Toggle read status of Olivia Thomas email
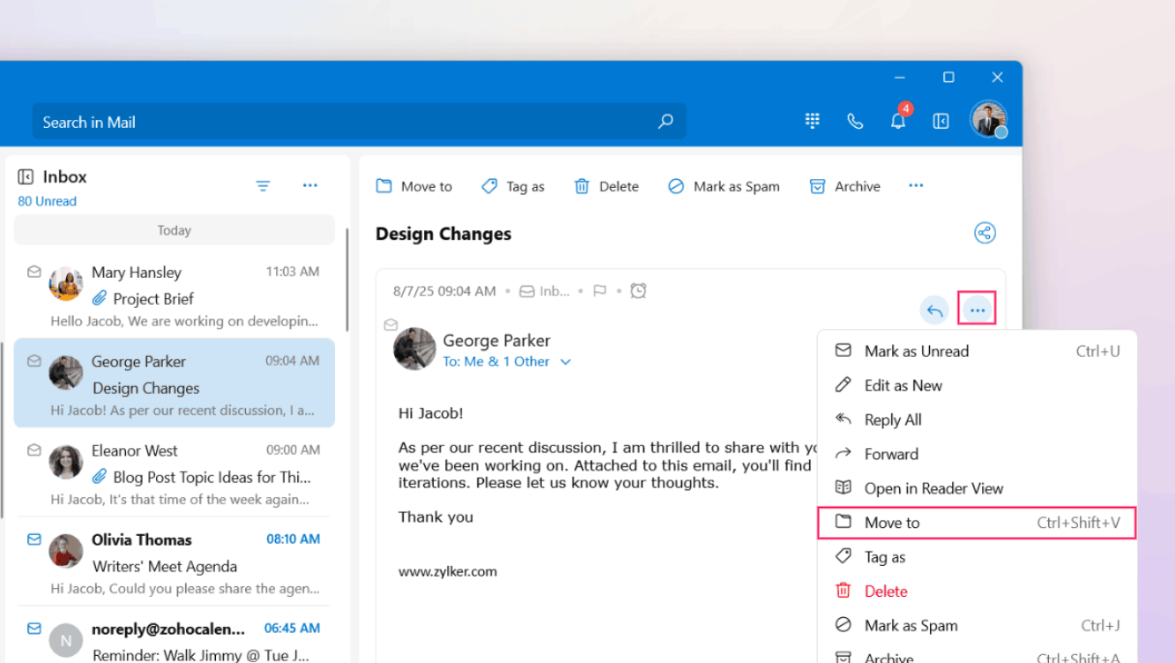The height and width of the screenshot is (663, 1175). [34, 539]
